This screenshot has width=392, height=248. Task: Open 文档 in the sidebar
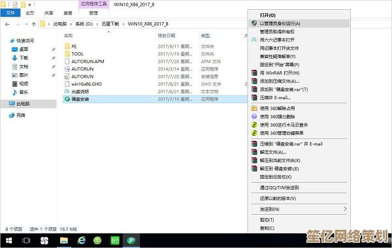click(24, 67)
